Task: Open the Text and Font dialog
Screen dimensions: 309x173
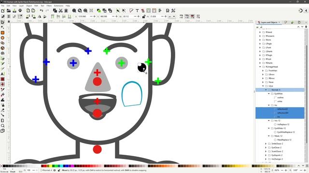Action: (137, 11)
